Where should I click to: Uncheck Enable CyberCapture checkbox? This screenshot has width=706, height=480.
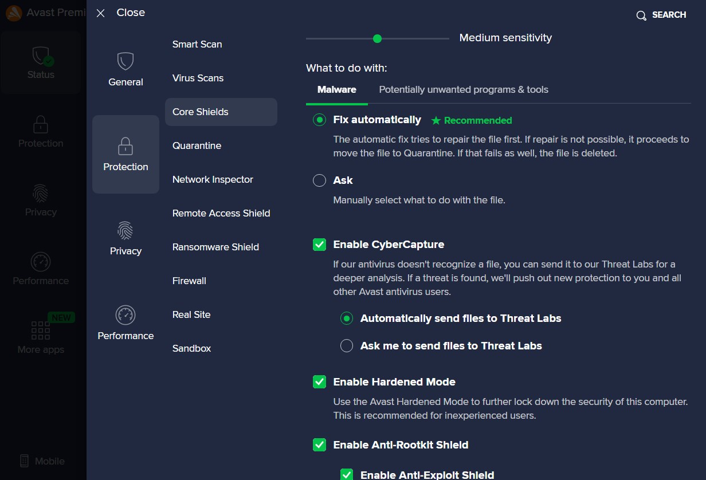[319, 245]
